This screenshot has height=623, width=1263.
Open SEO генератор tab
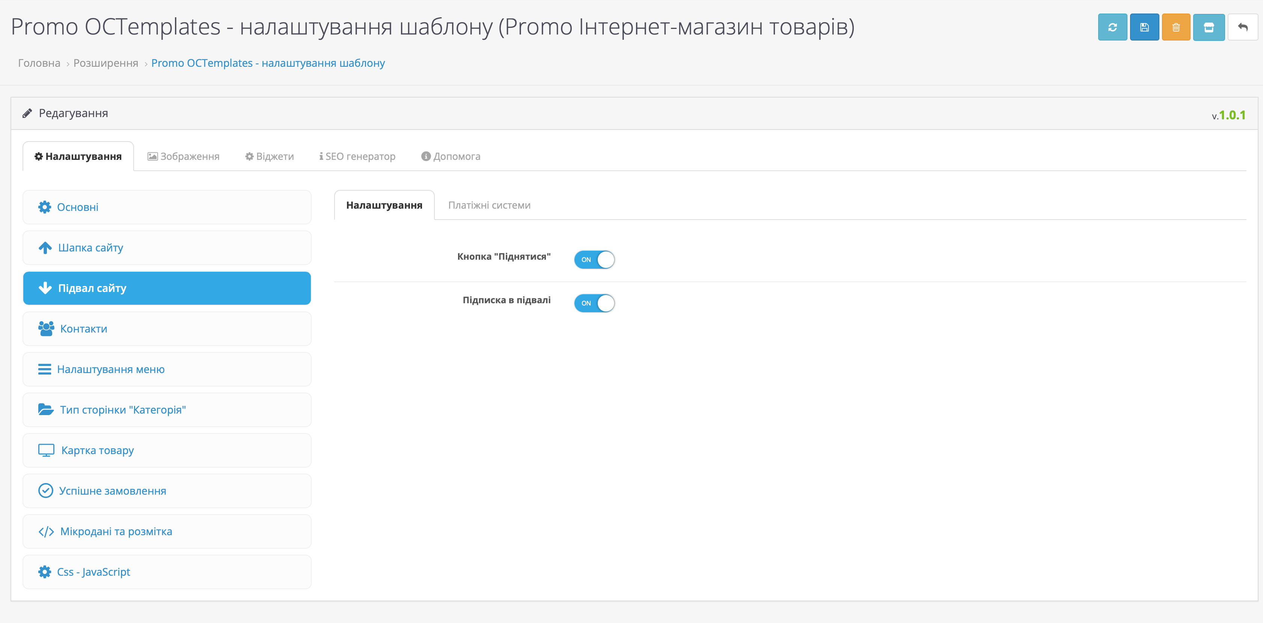[x=357, y=157]
